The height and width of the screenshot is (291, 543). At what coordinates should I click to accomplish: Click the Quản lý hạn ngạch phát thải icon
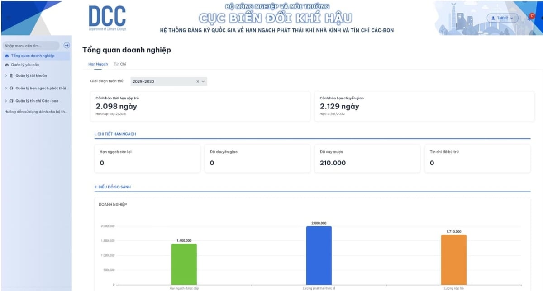click(11, 88)
